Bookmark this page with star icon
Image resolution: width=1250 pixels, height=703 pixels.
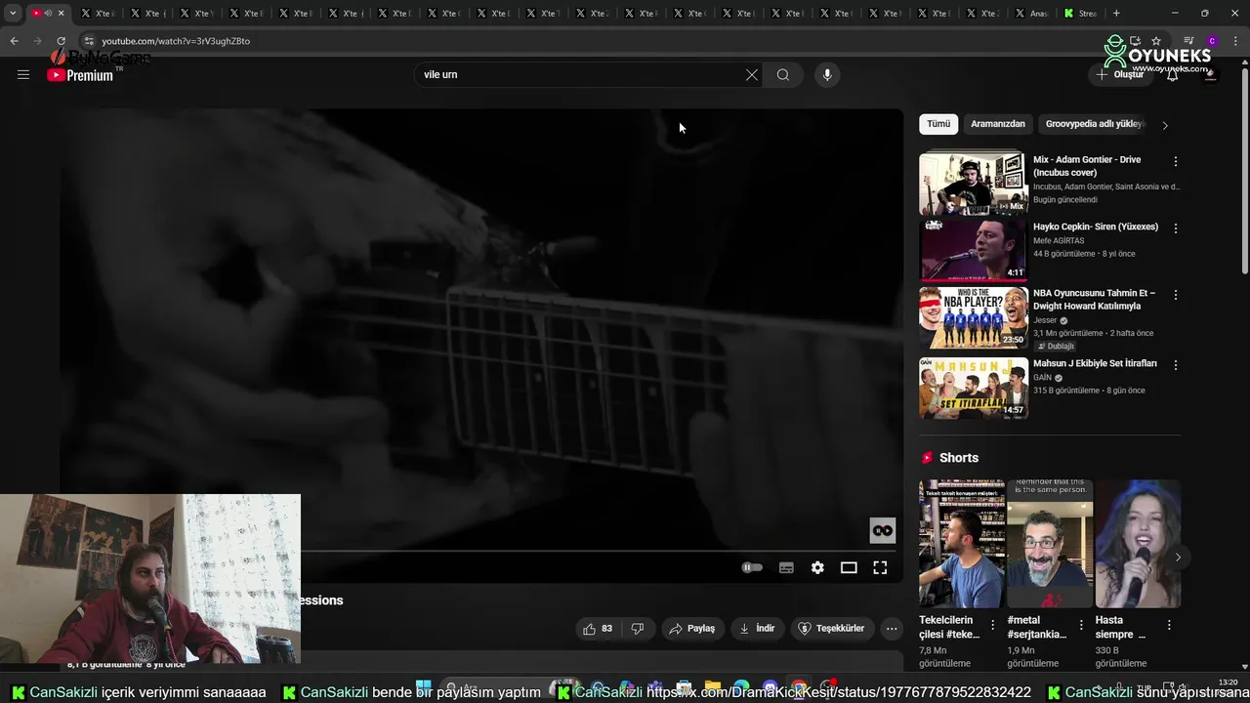click(x=1156, y=41)
